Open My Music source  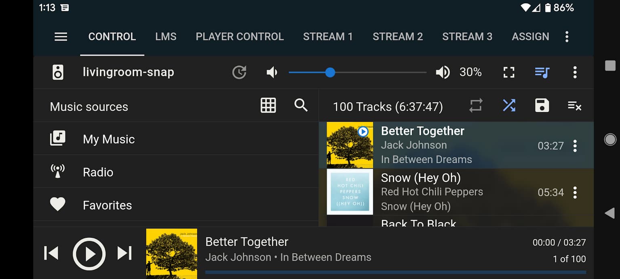[108, 139]
